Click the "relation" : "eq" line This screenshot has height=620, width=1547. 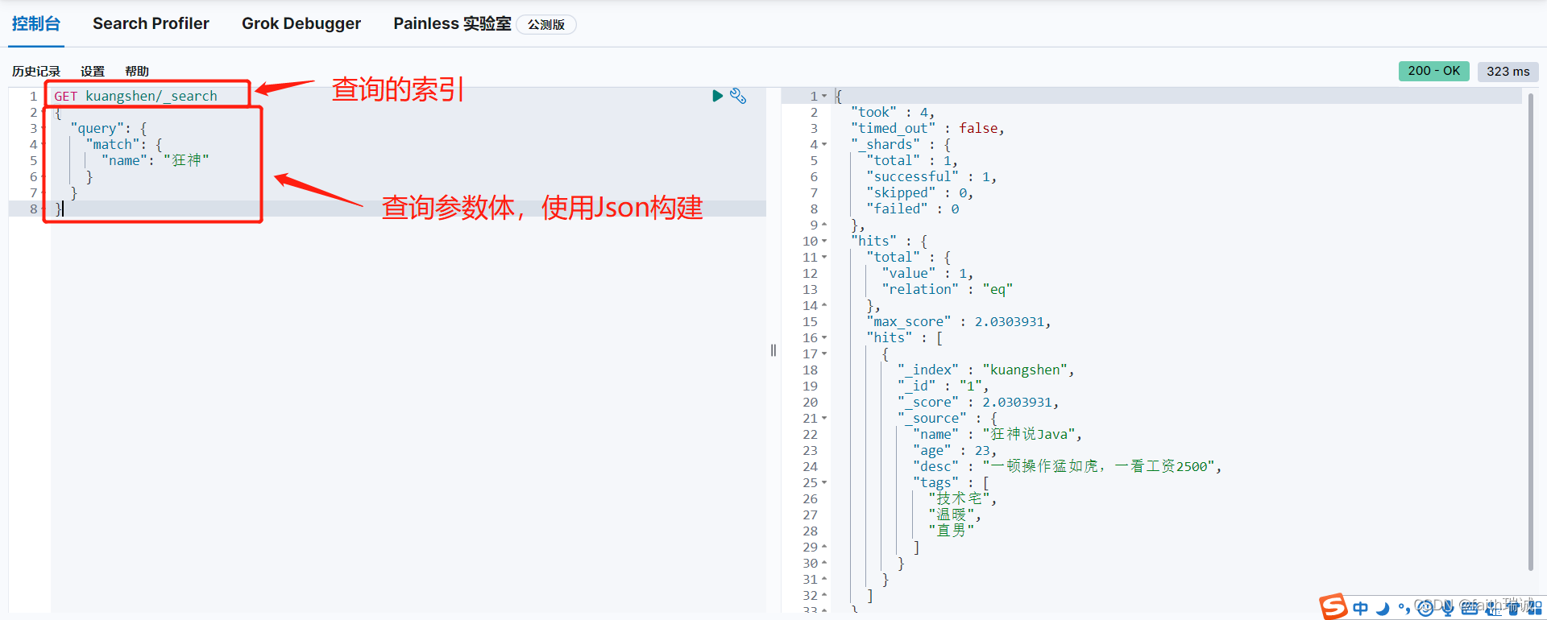point(947,289)
